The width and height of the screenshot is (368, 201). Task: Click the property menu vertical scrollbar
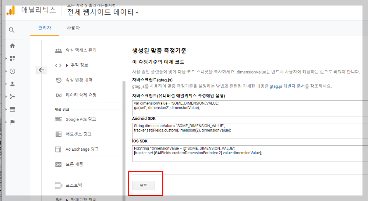[x=124, y=141]
